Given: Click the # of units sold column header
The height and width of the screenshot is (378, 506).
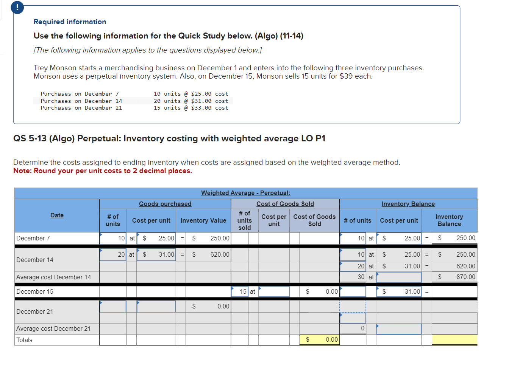Looking at the screenshot, I should (x=244, y=220).
